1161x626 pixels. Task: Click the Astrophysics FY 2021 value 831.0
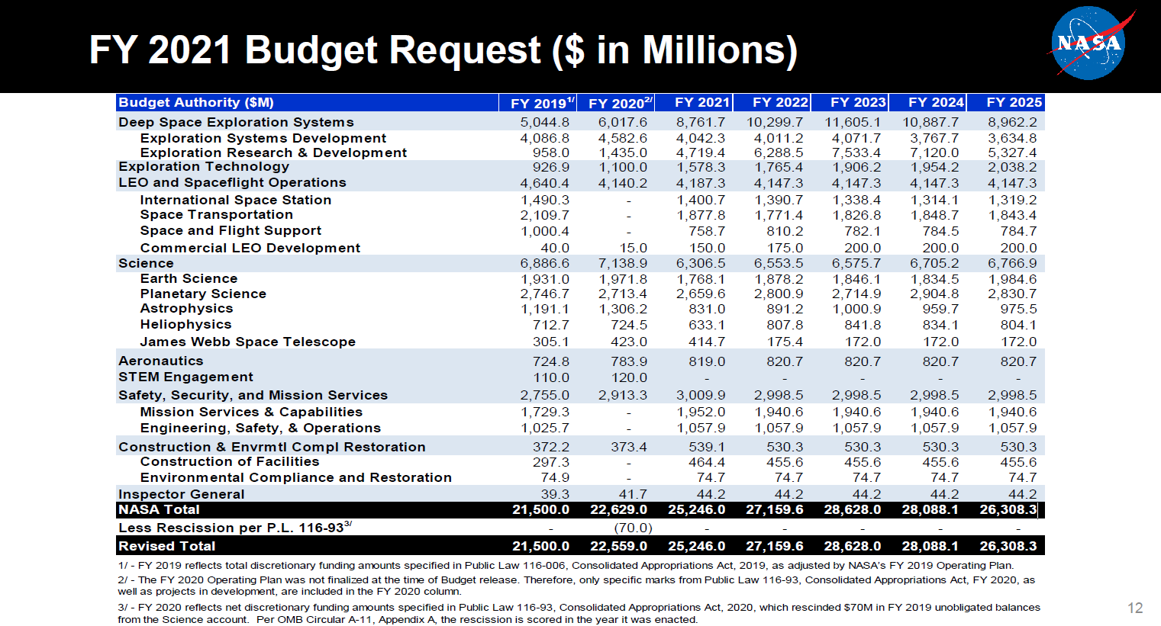tap(707, 309)
